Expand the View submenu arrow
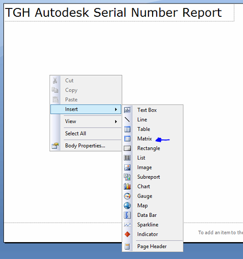Viewport: 243px width, 259px height. (x=116, y=122)
